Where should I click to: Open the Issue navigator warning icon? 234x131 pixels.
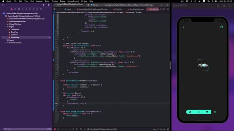click(x=26, y=9)
